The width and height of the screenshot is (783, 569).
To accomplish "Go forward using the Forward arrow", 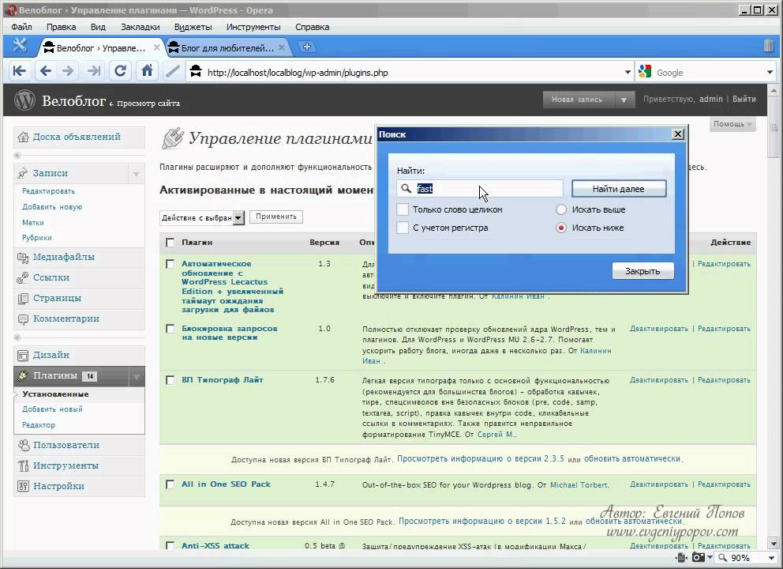I will pos(68,71).
